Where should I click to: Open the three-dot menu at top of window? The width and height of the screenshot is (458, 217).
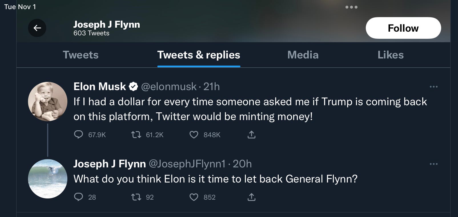click(x=351, y=7)
